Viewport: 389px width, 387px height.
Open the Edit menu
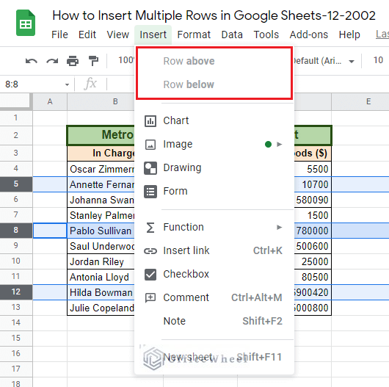(87, 35)
